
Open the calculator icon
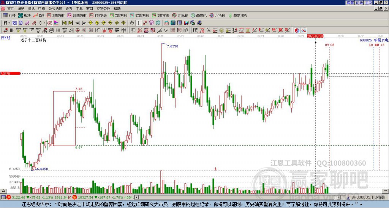173,23
